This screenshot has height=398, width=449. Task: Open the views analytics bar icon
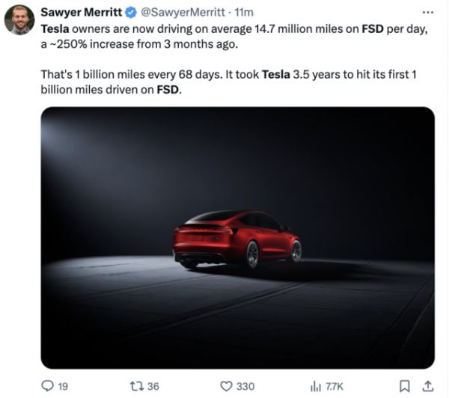tap(316, 386)
